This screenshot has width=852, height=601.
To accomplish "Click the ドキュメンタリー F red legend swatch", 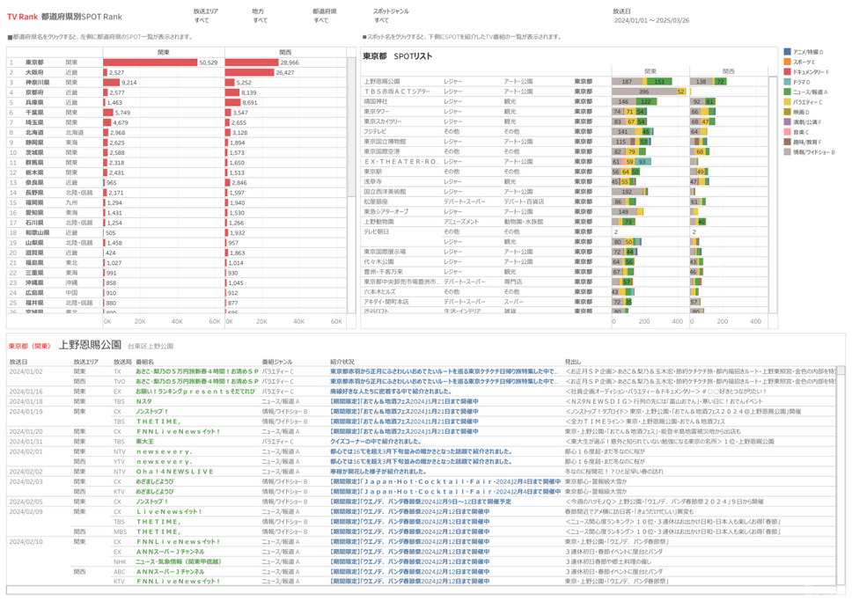I will (x=787, y=71).
